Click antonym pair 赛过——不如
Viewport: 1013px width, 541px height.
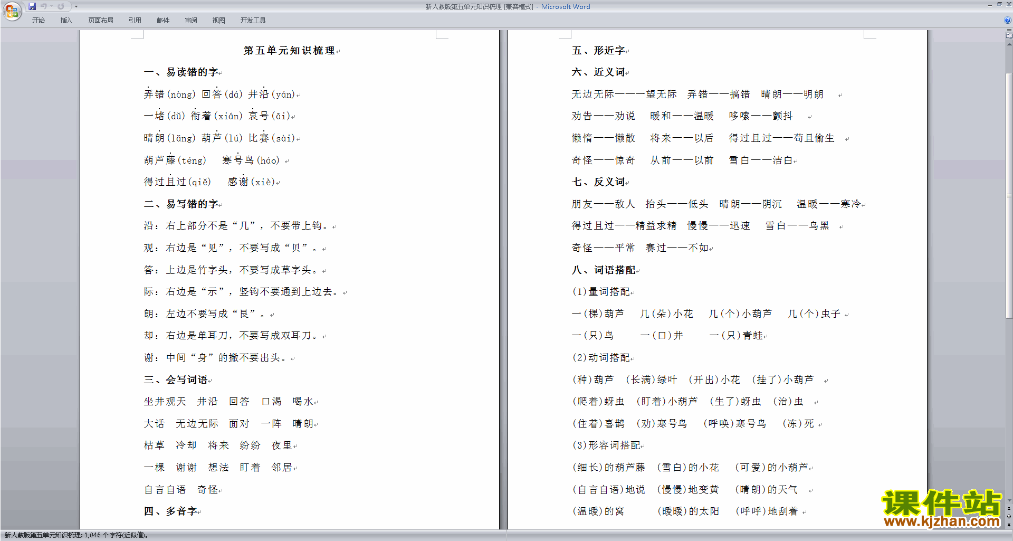click(677, 248)
